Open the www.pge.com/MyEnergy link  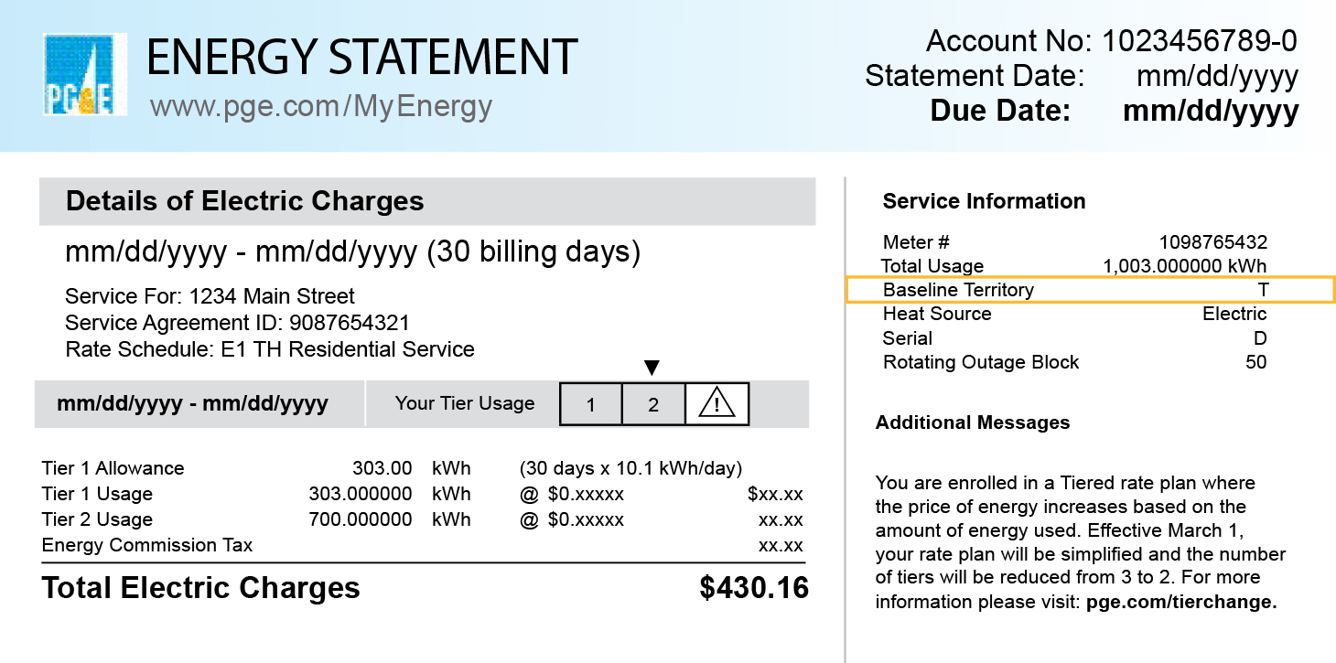321,107
